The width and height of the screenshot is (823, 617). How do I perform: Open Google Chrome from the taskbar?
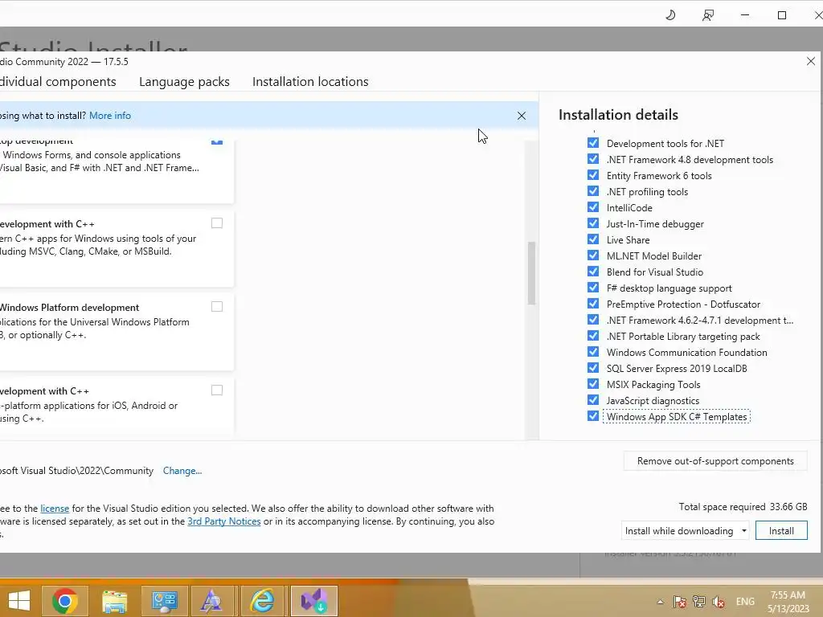[65, 601]
